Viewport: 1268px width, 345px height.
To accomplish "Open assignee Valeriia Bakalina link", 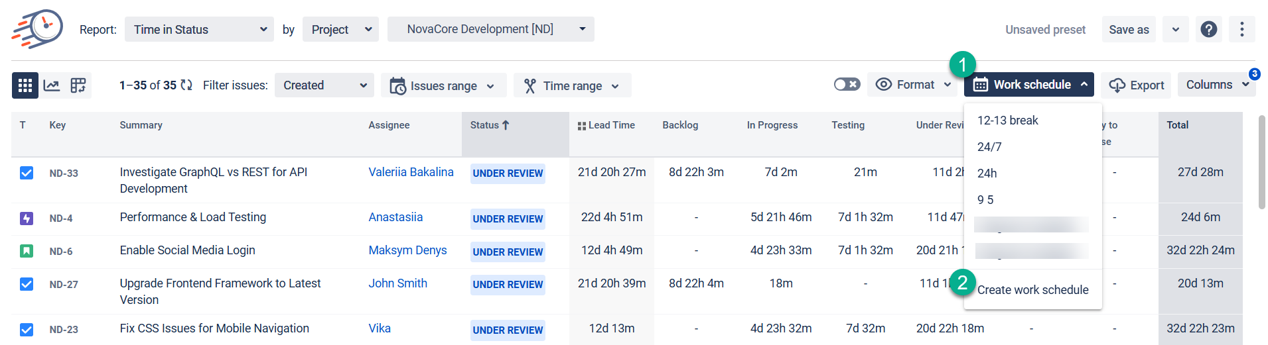I will (411, 172).
